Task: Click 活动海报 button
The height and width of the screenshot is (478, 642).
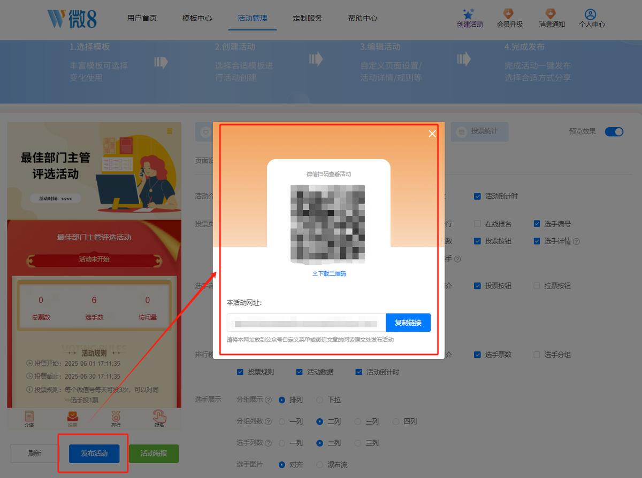Action: pos(154,453)
